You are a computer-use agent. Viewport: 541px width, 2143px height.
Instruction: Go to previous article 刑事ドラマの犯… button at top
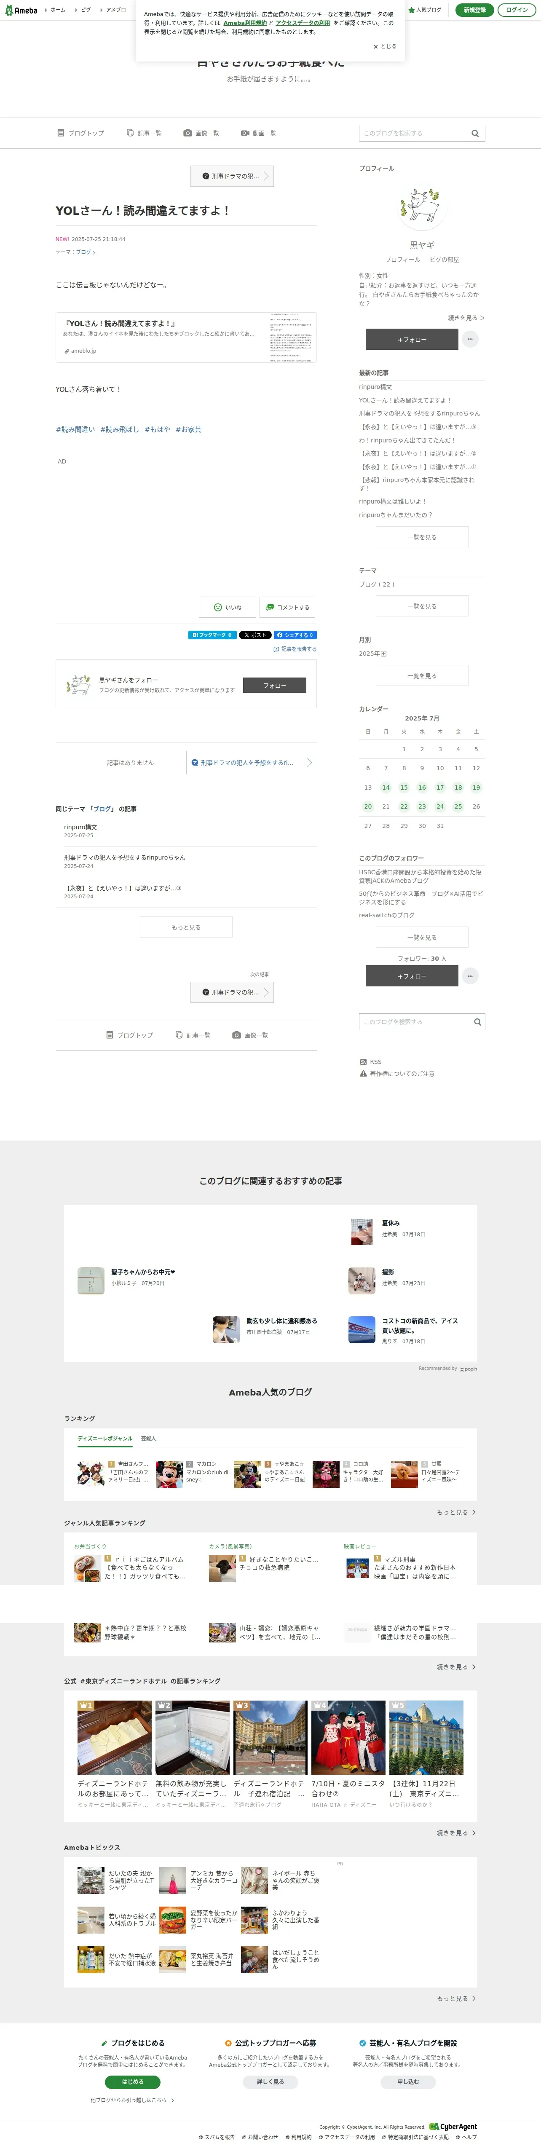pos(232,177)
